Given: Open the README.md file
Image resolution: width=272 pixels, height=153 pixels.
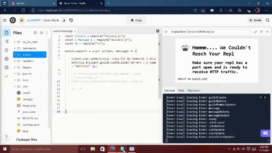Looking at the screenshot, I should click(30, 118).
